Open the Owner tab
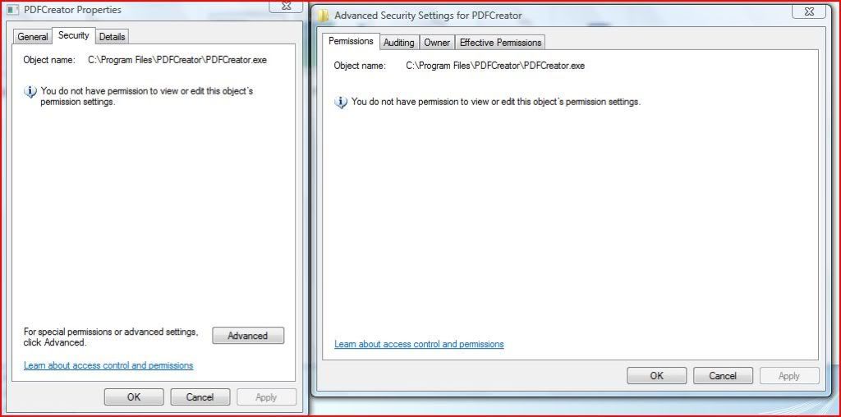This screenshot has height=417, width=841. click(x=437, y=43)
